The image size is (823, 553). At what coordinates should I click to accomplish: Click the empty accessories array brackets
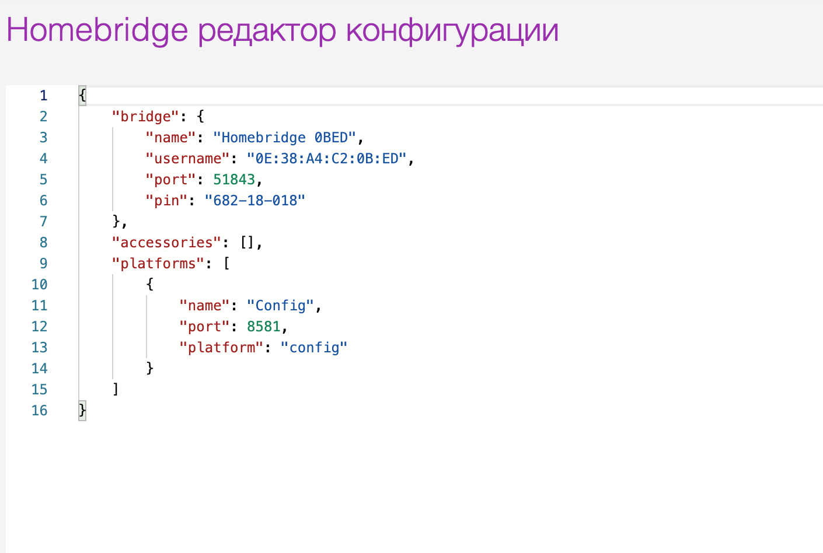250,242
